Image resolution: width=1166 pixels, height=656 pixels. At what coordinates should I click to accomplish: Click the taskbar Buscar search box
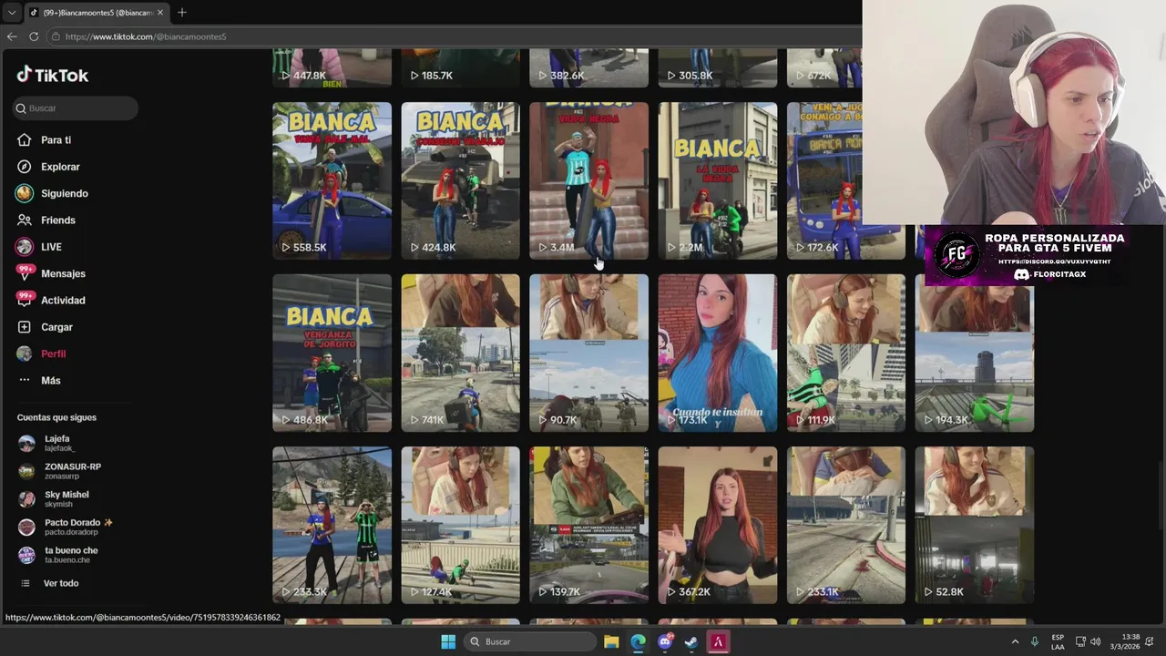click(x=530, y=641)
